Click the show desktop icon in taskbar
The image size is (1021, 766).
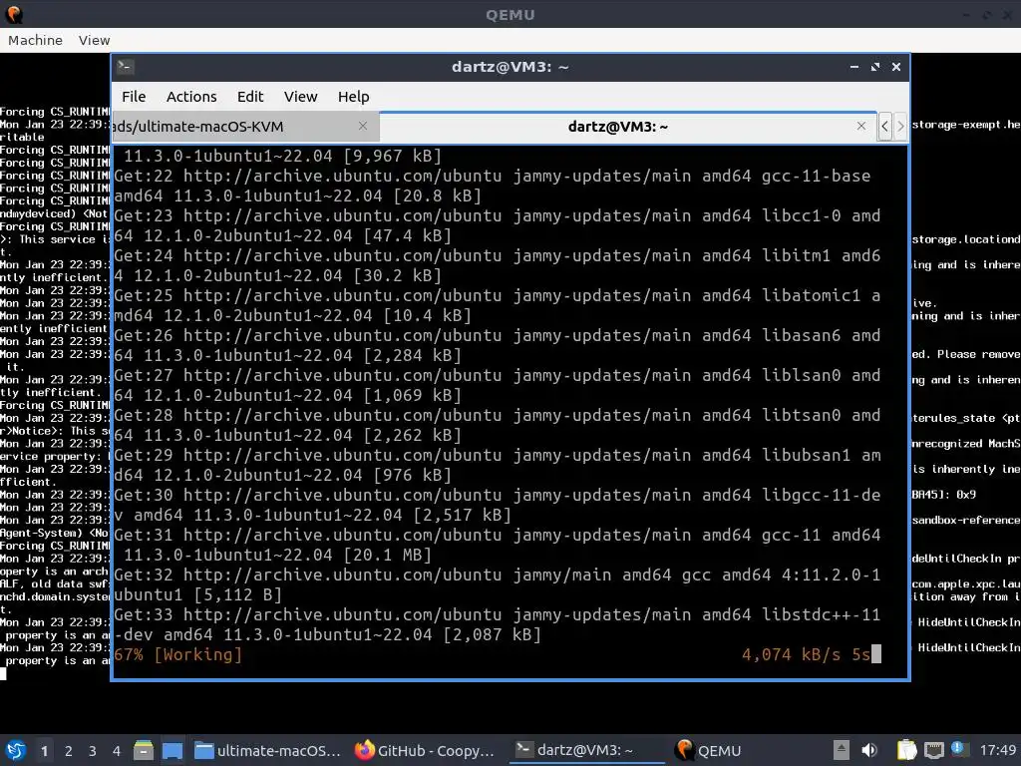point(172,750)
